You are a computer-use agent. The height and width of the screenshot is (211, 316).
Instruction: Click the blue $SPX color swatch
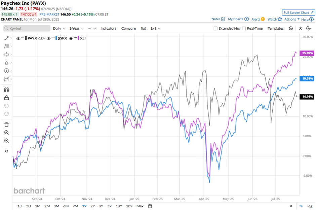tap(56, 38)
